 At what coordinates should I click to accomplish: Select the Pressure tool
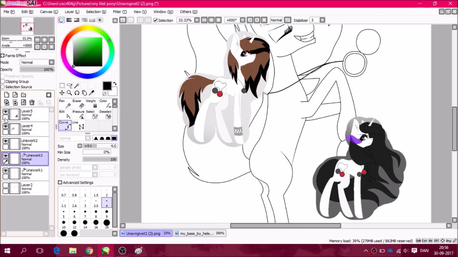coord(78,114)
